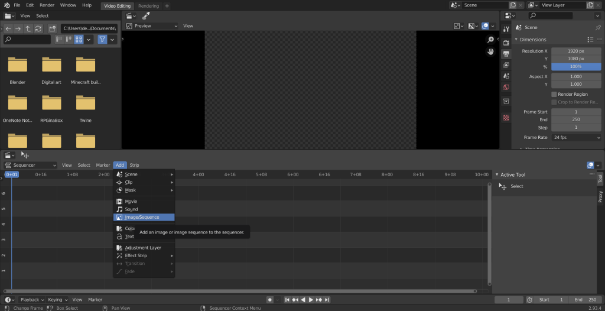
Task: Switch file browser to thumbnail display mode
Action: [x=79, y=40]
